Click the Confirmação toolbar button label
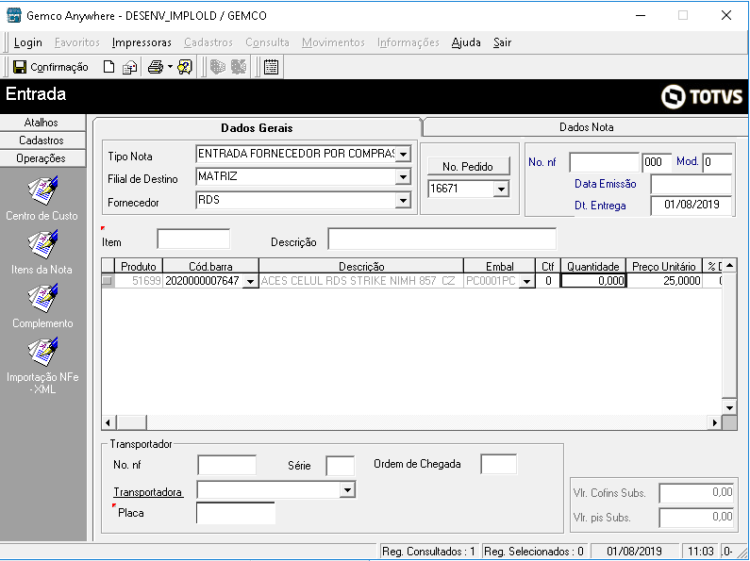 click(59, 67)
